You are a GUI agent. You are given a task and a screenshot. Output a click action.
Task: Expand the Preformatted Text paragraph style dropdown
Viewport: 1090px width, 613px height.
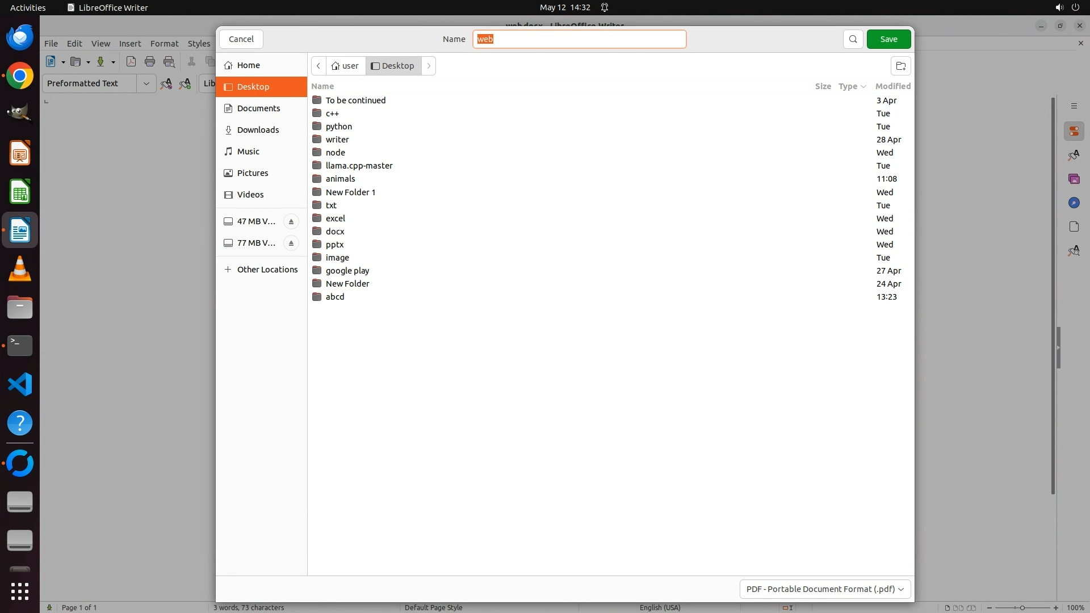pos(146,83)
